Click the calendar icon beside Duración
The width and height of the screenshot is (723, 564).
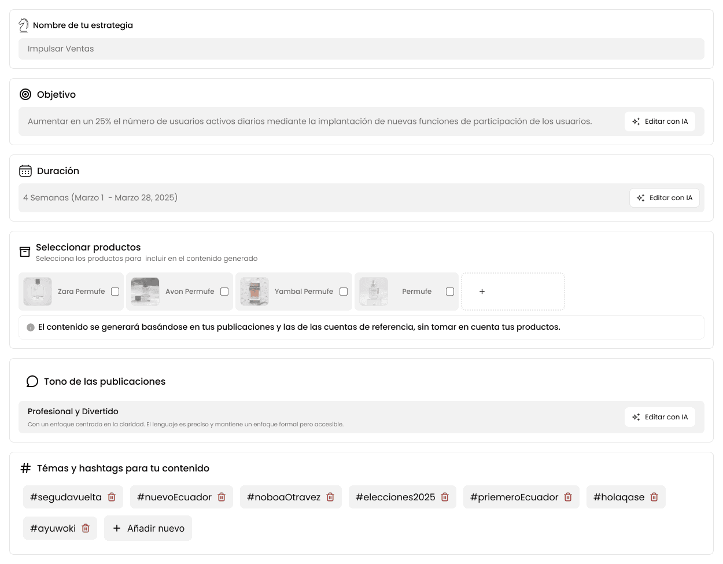pos(25,171)
